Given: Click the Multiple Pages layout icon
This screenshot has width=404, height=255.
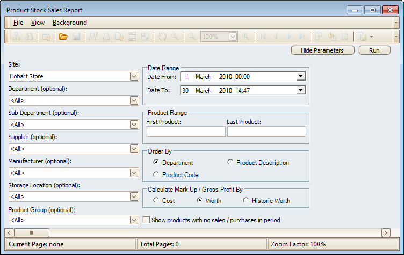Looking at the screenshot, I should (319, 37).
